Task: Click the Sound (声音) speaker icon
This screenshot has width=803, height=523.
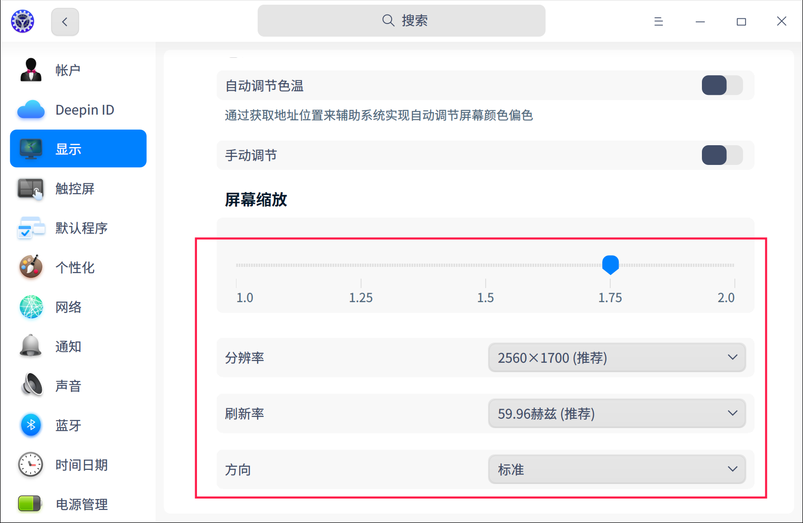Action: pos(31,386)
